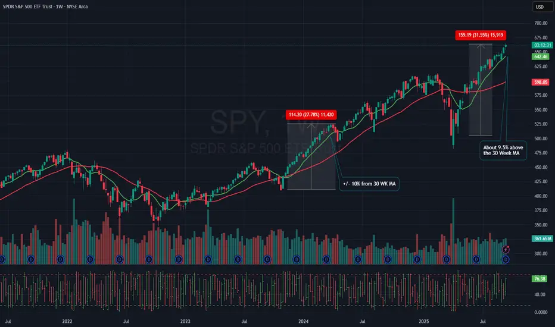The image size is (555, 327).
Task: Click the SPDR S&P 500 ETF Trust title
Action: [x=45, y=7]
